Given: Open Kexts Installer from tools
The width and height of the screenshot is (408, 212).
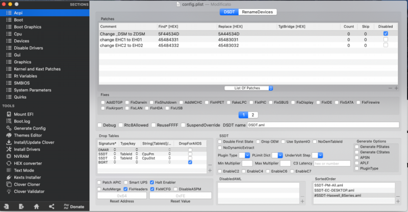Looking at the screenshot, I should click(x=29, y=177).
